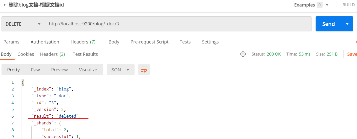Click the "result": "deleted" line
This screenshot has height=139, width=357.
click(56, 116)
